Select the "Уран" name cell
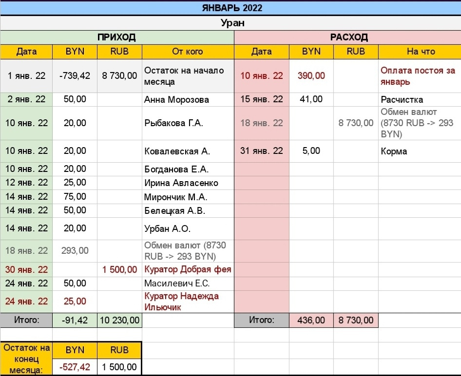 coord(232,23)
